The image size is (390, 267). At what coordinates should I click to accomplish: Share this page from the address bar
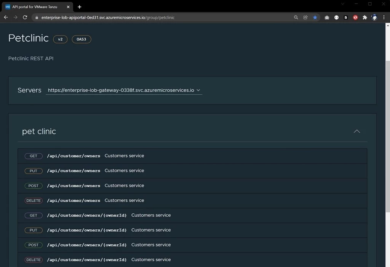[x=305, y=17]
